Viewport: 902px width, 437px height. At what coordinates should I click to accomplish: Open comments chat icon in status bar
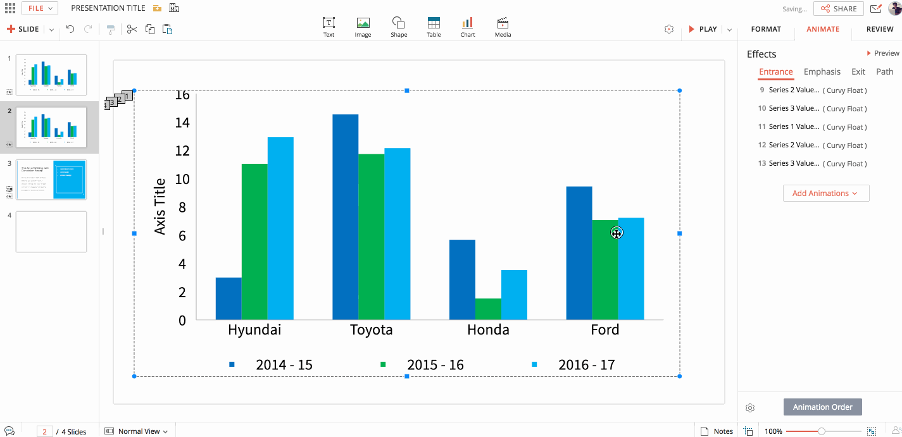pyautogui.click(x=9, y=431)
